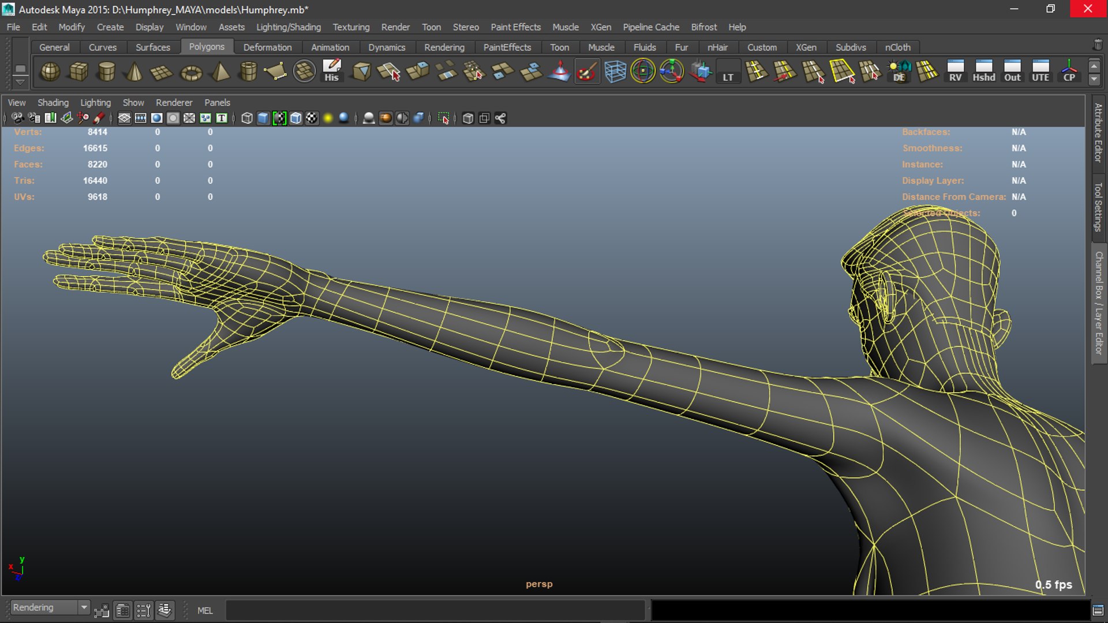Create a polygon pyramid from the shelf

220,72
